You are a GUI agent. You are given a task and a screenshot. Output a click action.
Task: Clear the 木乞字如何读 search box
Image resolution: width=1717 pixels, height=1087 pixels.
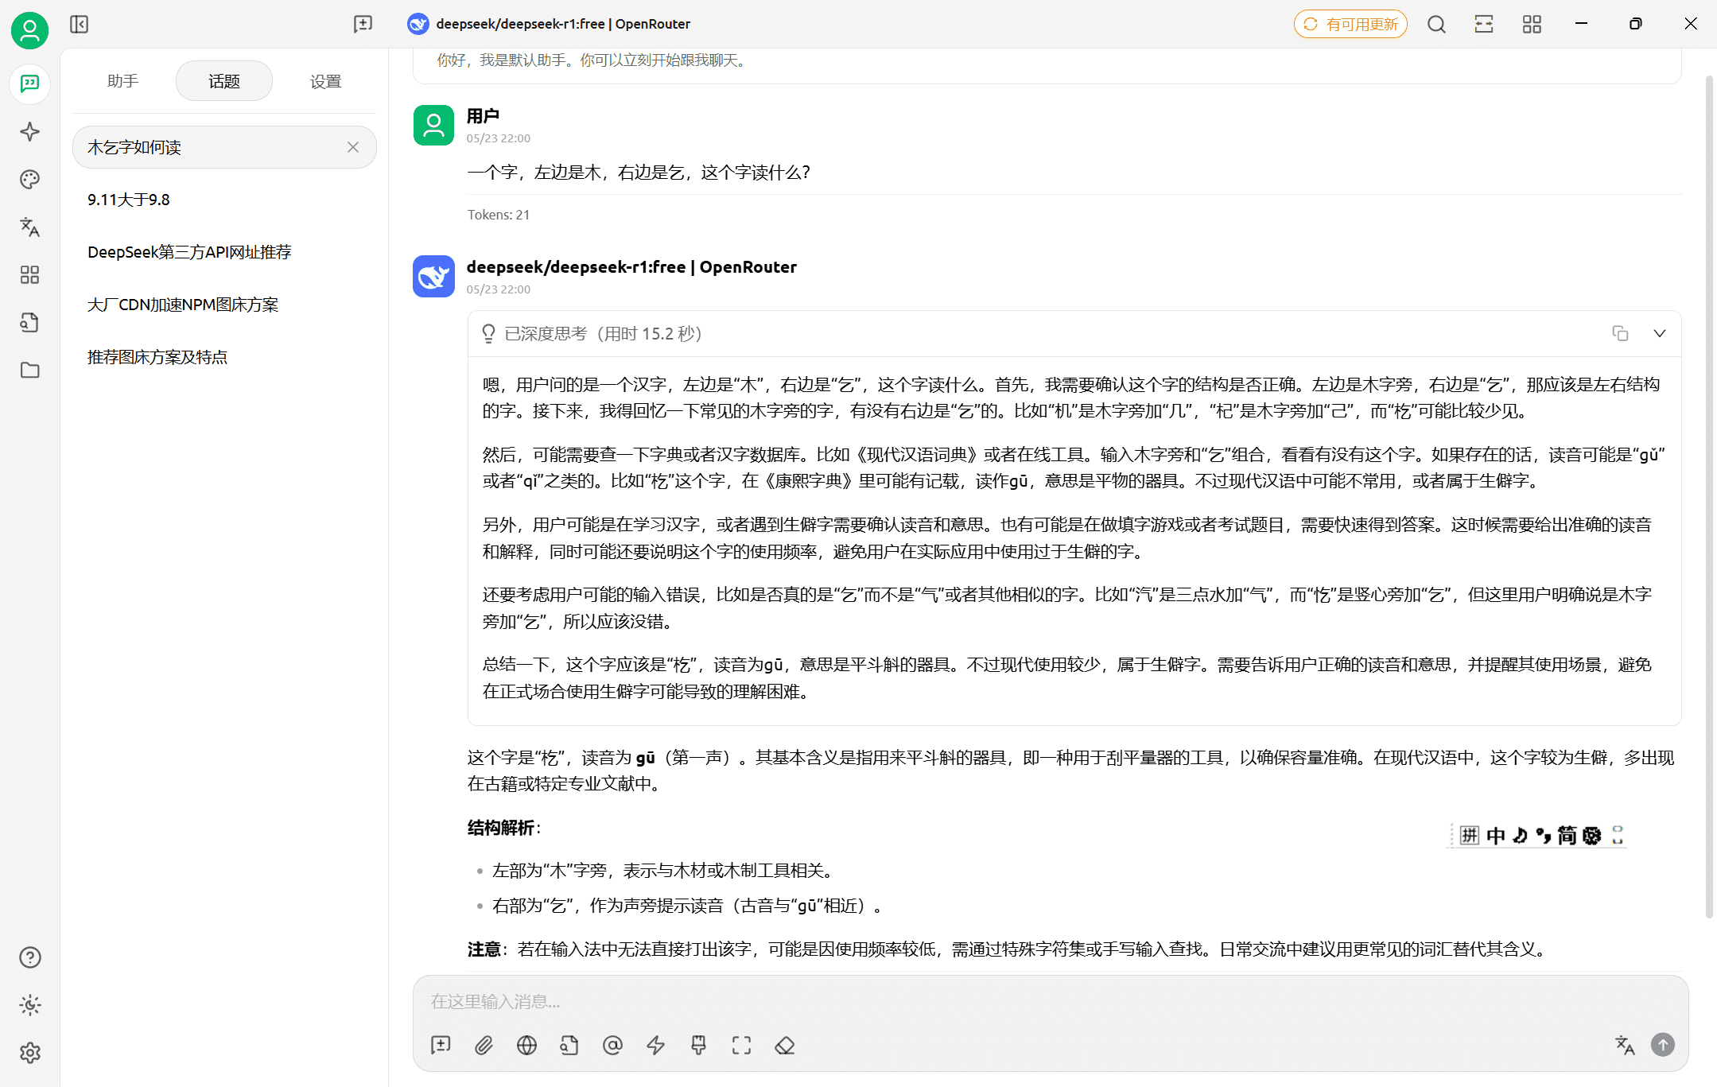(354, 147)
